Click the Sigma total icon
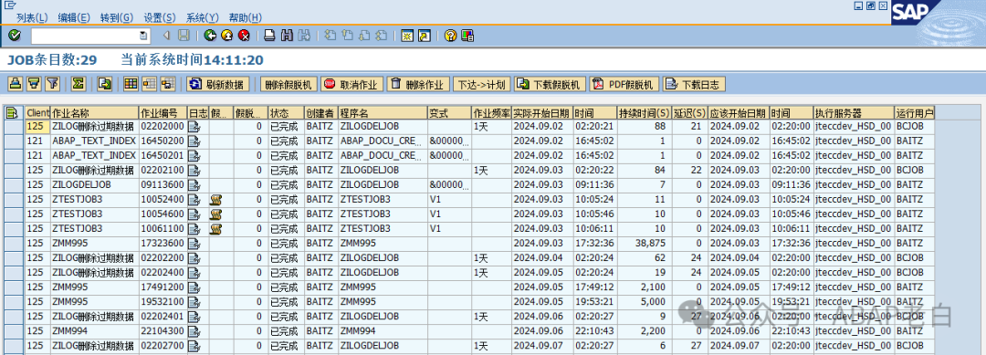 tap(78, 84)
